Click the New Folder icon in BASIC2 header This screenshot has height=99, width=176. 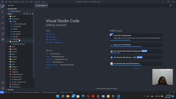(x=27, y=14)
